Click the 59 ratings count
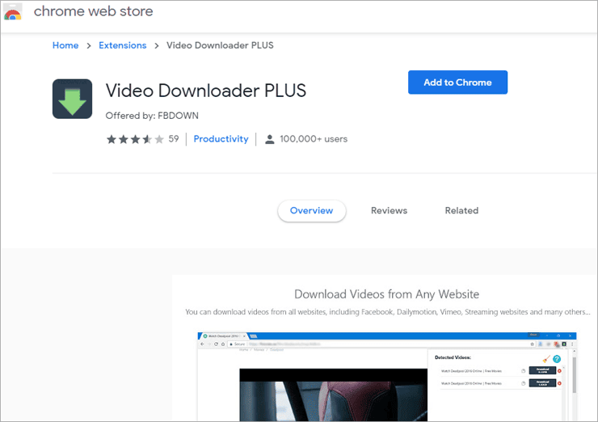Screen dimensions: 598x422 click(x=174, y=139)
